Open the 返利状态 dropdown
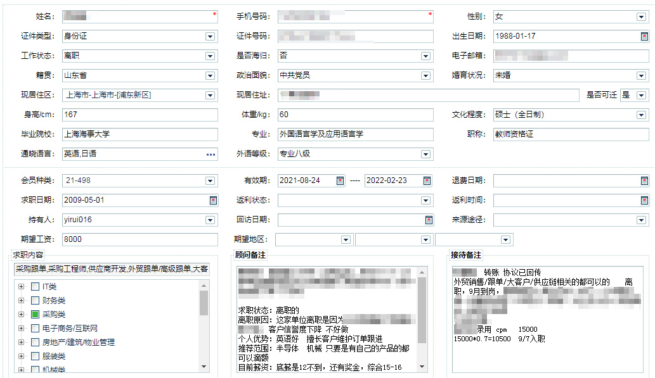 click(x=425, y=200)
